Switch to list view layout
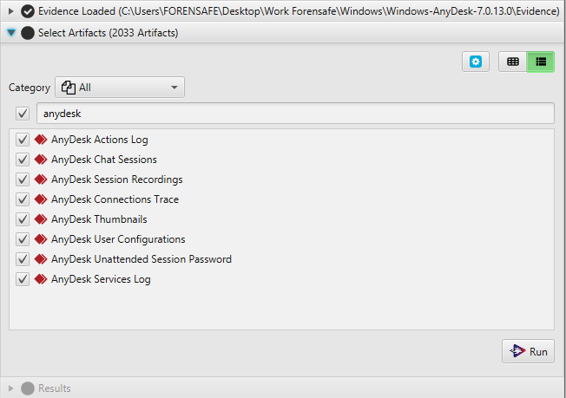Screen dimensions: 566x398 [x=540, y=62]
